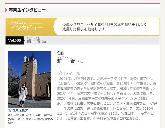Click the profile line starting 2001年、北京市生まれ

pyautogui.click(x=106, y=79)
